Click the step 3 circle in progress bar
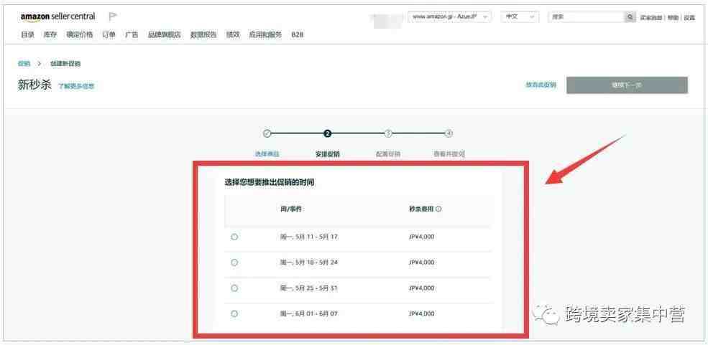This screenshot has width=708, height=345. (x=388, y=133)
